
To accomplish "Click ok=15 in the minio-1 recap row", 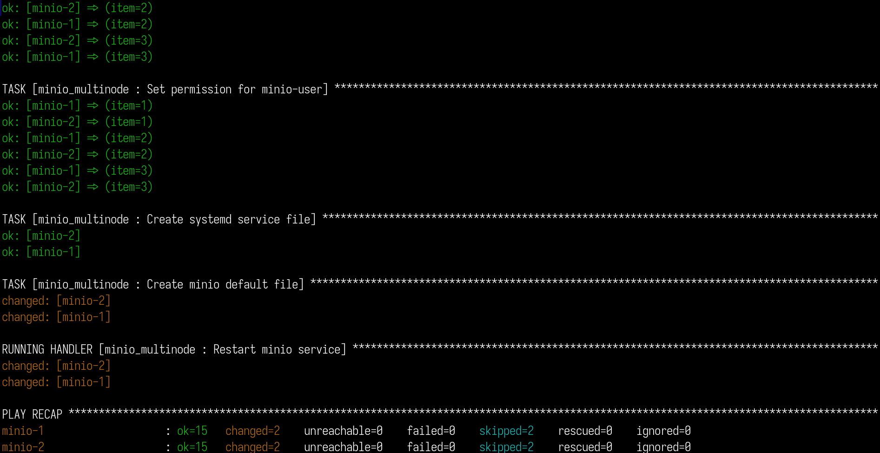I will (x=192, y=431).
